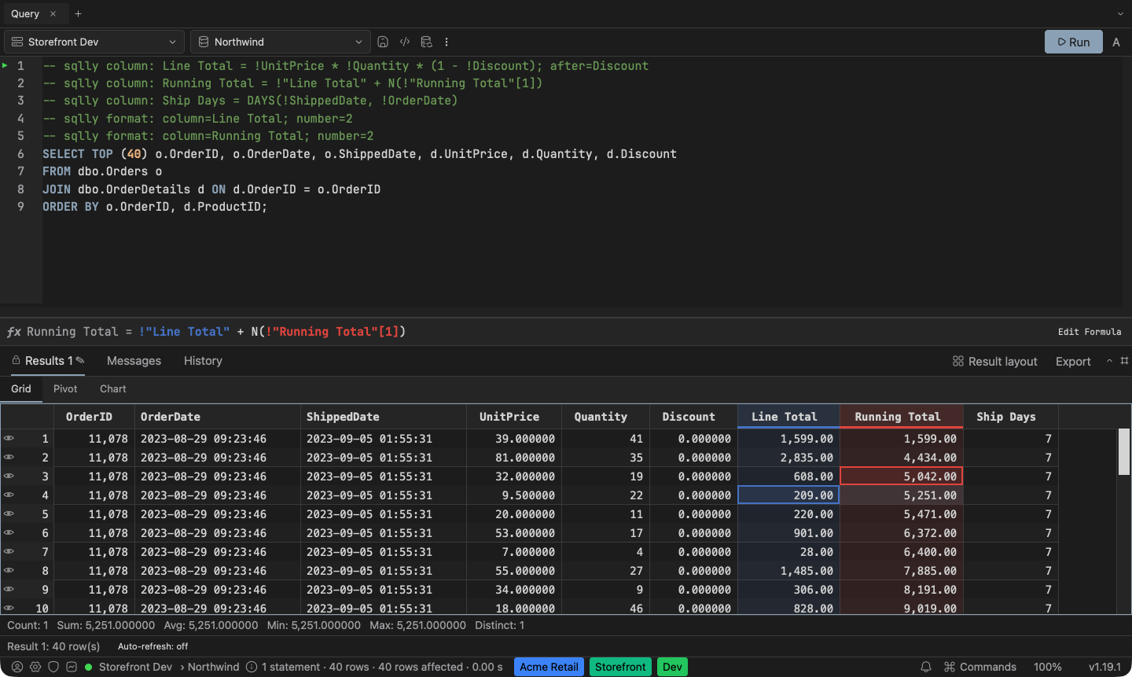Click the save query icon in toolbar
Screen dimensions: 1132x677
coord(383,42)
